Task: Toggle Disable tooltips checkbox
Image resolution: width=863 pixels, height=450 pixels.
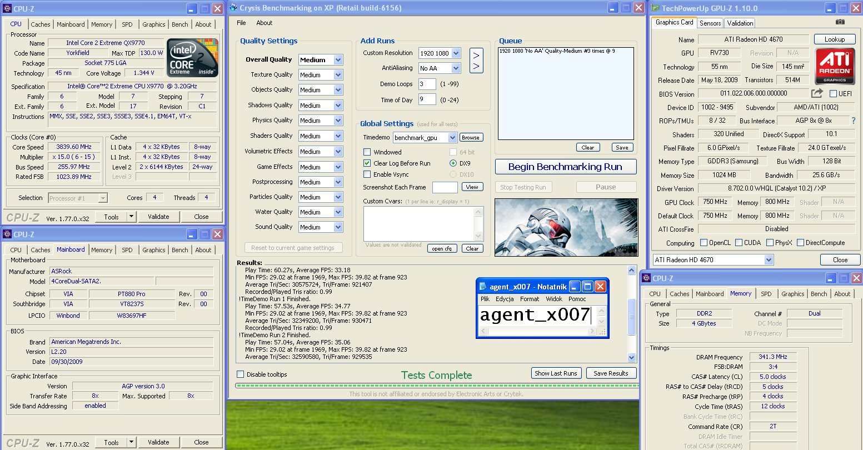Action: (241, 374)
